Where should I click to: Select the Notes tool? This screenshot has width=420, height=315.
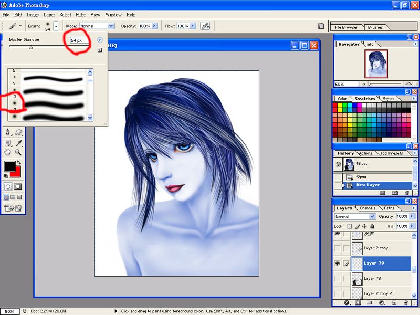pyautogui.click(x=8, y=143)
